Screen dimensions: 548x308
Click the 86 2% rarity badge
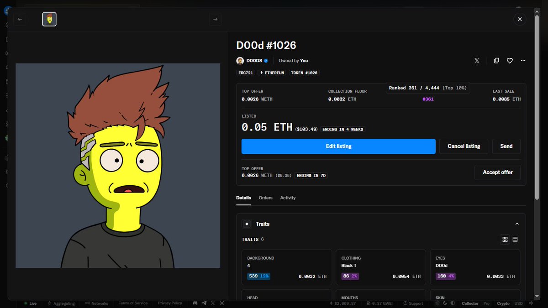(351, 276)
